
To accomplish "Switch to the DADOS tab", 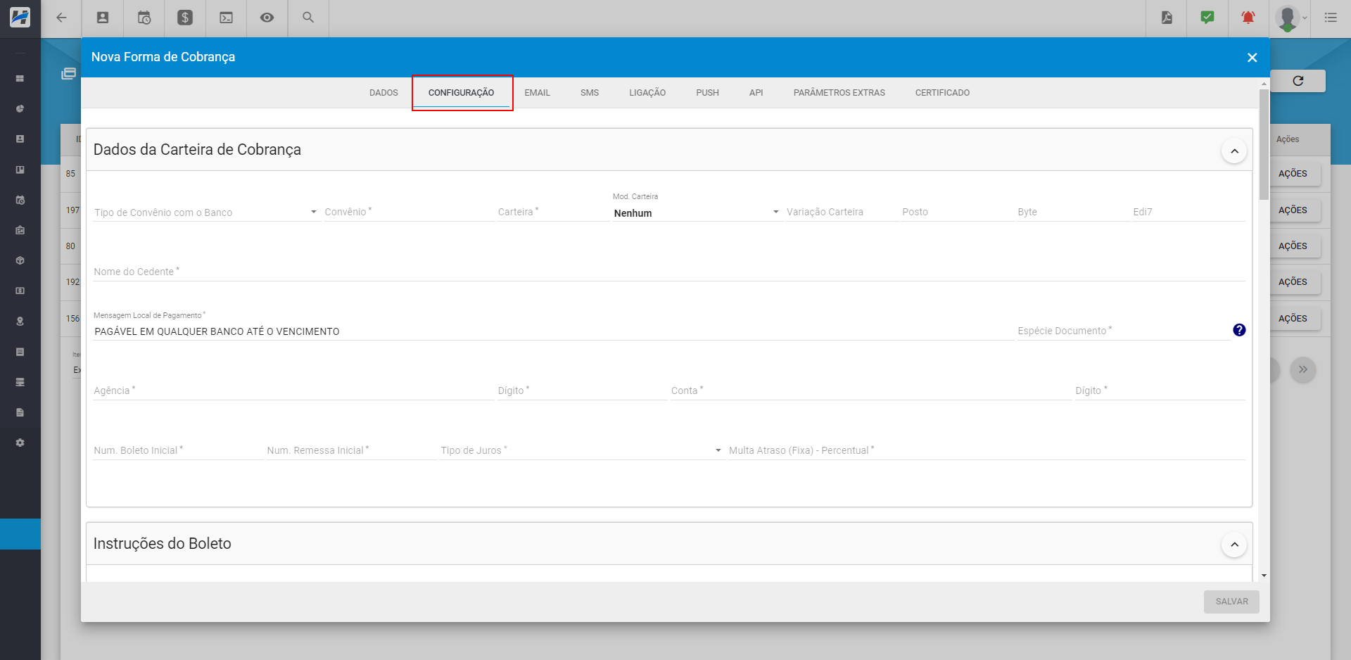I will pyautogui.click(x=383, y=93).
